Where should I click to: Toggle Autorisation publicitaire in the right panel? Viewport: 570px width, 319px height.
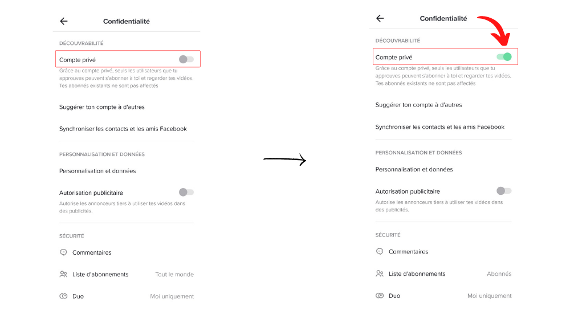pyautogui.click(x=503, y=191)
